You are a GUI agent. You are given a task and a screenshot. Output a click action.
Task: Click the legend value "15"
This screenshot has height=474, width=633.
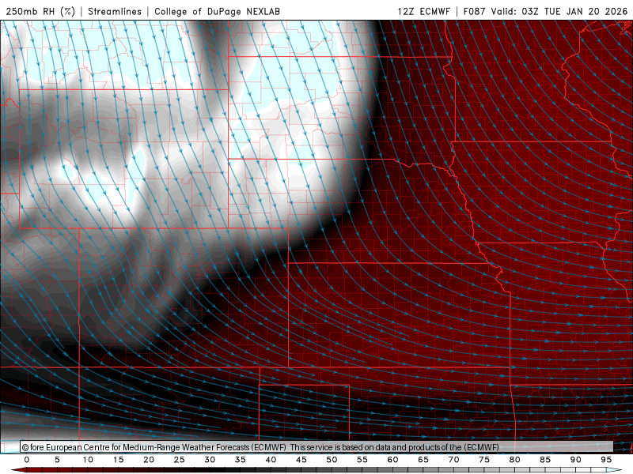click(118, 460)
